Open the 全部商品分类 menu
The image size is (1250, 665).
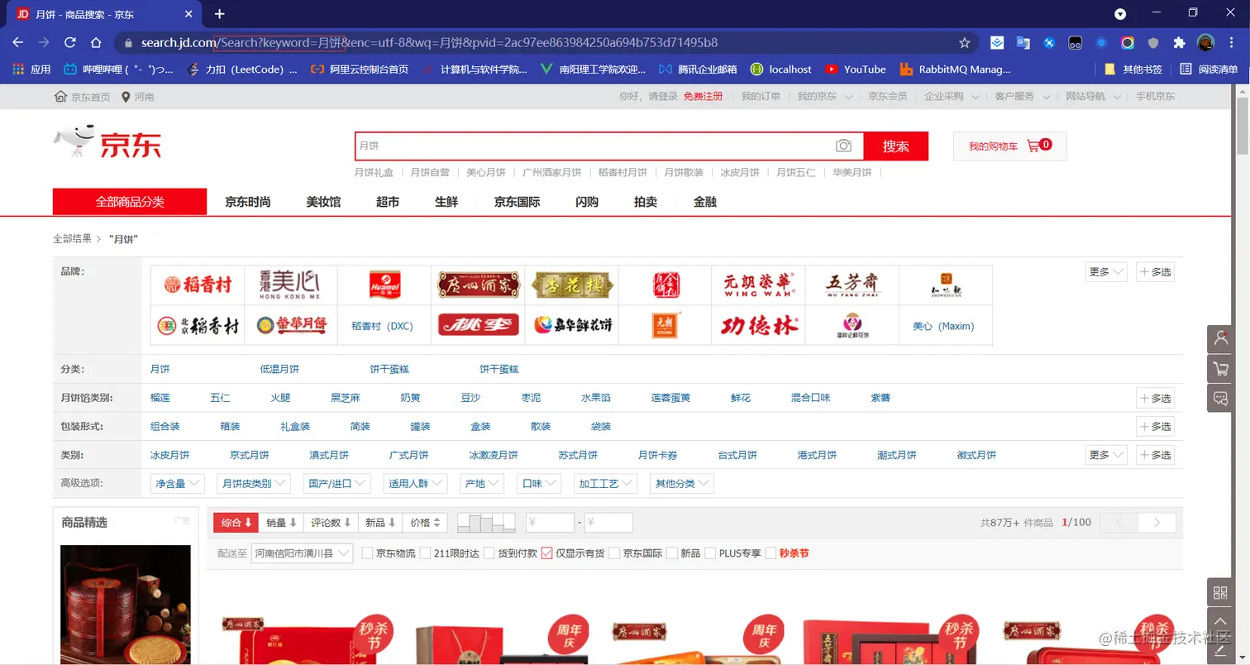tap(130, 202)
